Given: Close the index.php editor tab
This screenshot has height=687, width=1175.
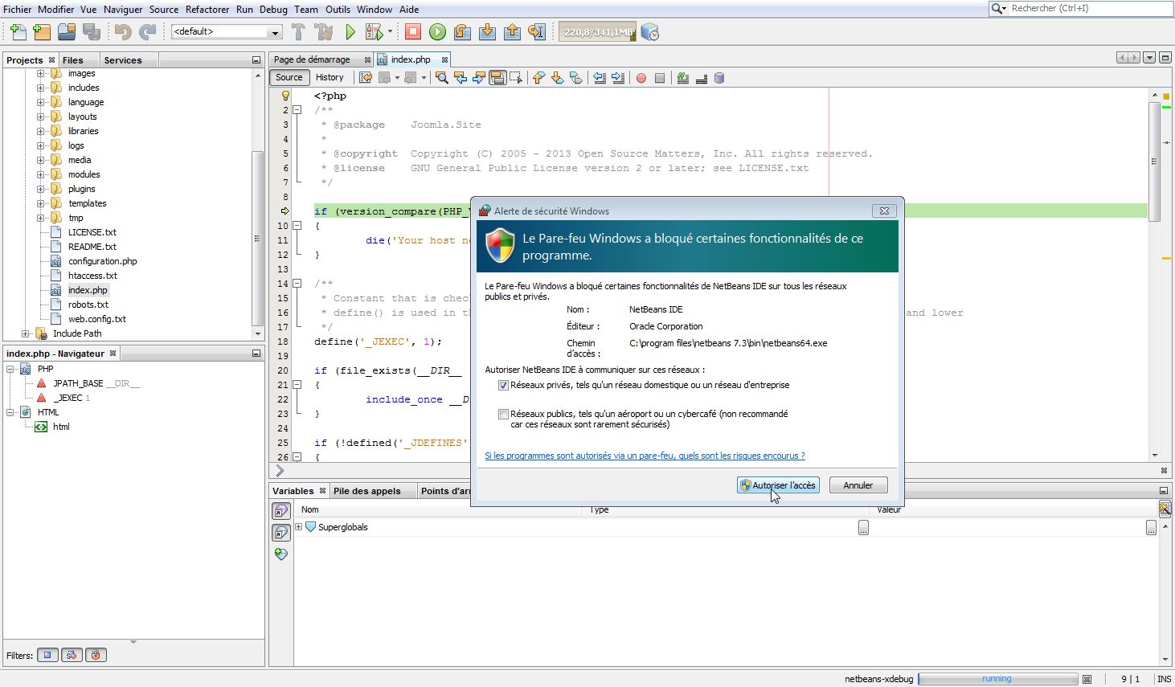Looking at the screenshot, I should click(x=444, y=59).
